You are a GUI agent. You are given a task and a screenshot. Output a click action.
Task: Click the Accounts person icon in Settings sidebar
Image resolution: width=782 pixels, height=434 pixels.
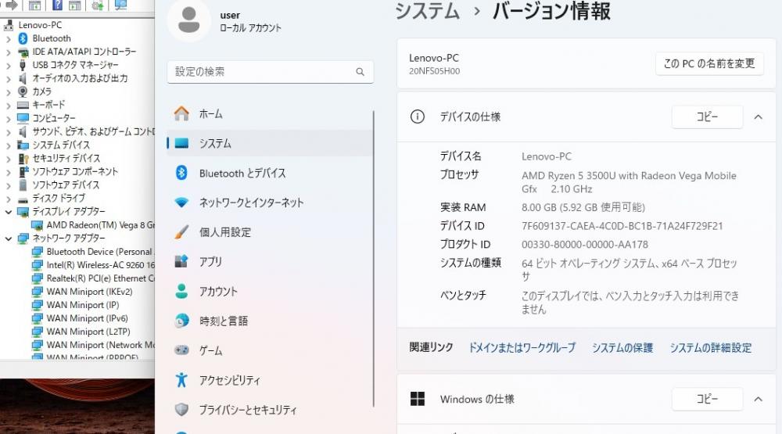click(x=181, y=292)
